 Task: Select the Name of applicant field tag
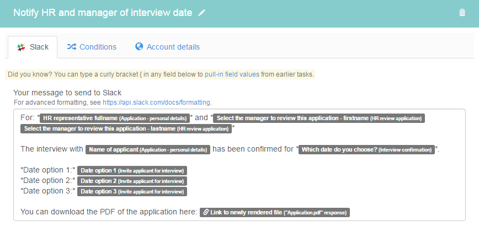point(148,150)
